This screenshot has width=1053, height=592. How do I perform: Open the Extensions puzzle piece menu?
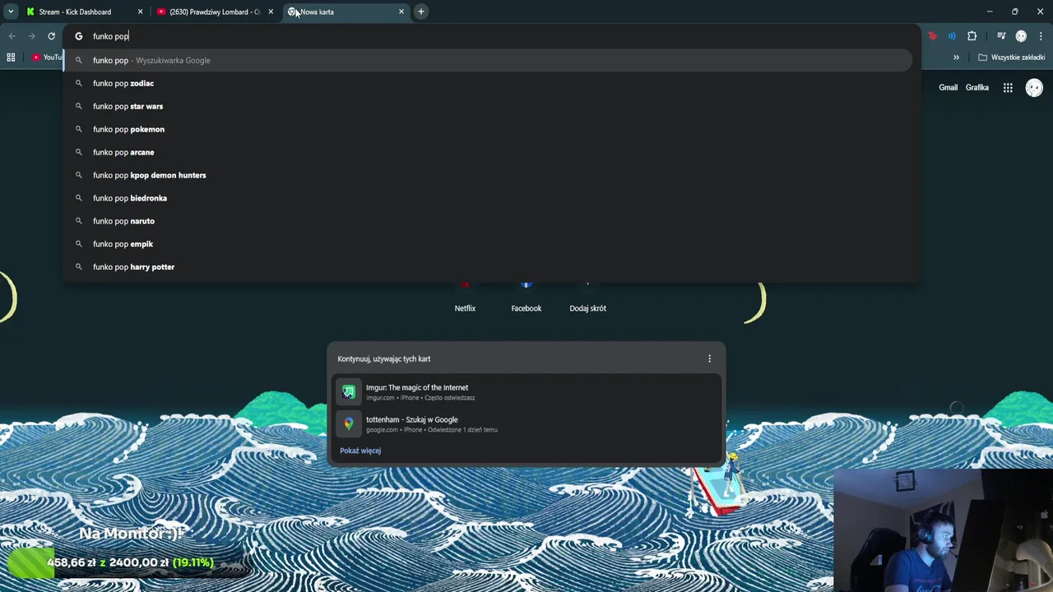(972, 36)
